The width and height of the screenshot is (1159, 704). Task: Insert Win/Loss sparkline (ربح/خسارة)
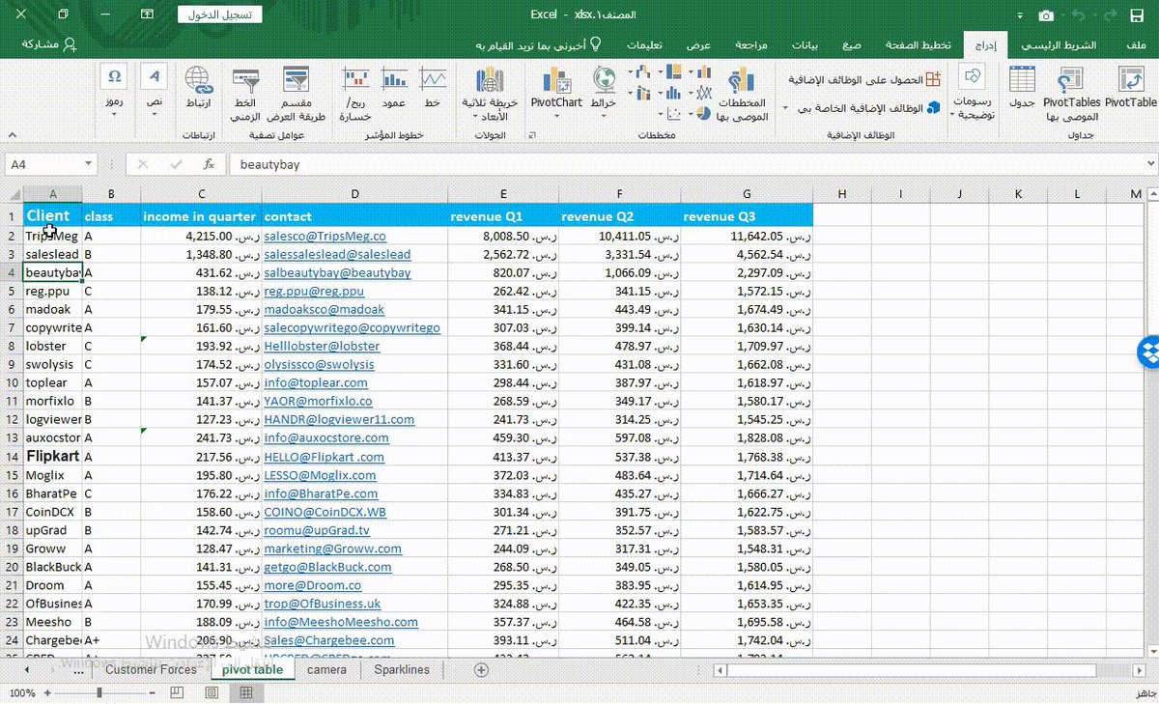356,95
